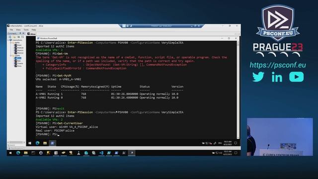The width and height of the screenshot is (318, 179).
Task: Collapse the Connections root tree node
Action: (x=8, y=40)
